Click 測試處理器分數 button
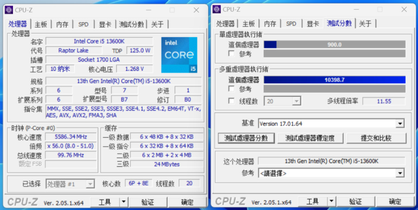 pos(246,138)
